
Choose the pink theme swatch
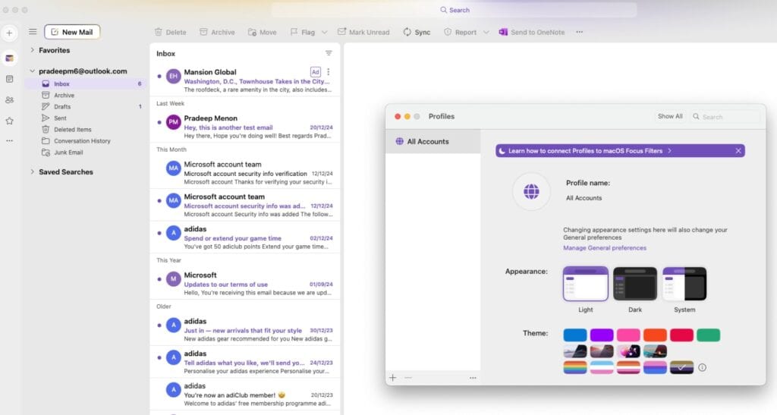point(628,335)
